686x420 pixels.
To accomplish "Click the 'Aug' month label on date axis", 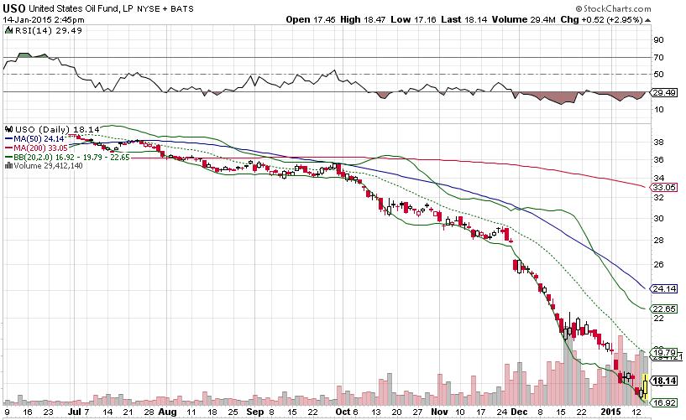I will (167, 412).
